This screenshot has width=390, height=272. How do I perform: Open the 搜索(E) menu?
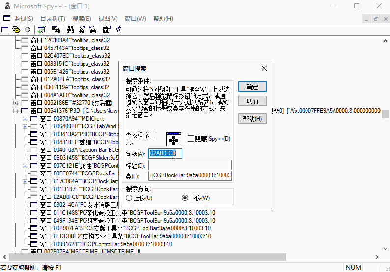(82, 19)
